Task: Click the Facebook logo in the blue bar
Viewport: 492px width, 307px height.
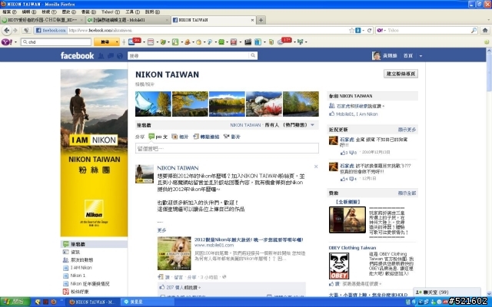Action: tap(77, 56)
